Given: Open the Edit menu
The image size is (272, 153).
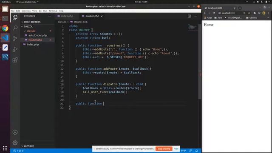Looking at the screenshot, I should click(18, 11).
